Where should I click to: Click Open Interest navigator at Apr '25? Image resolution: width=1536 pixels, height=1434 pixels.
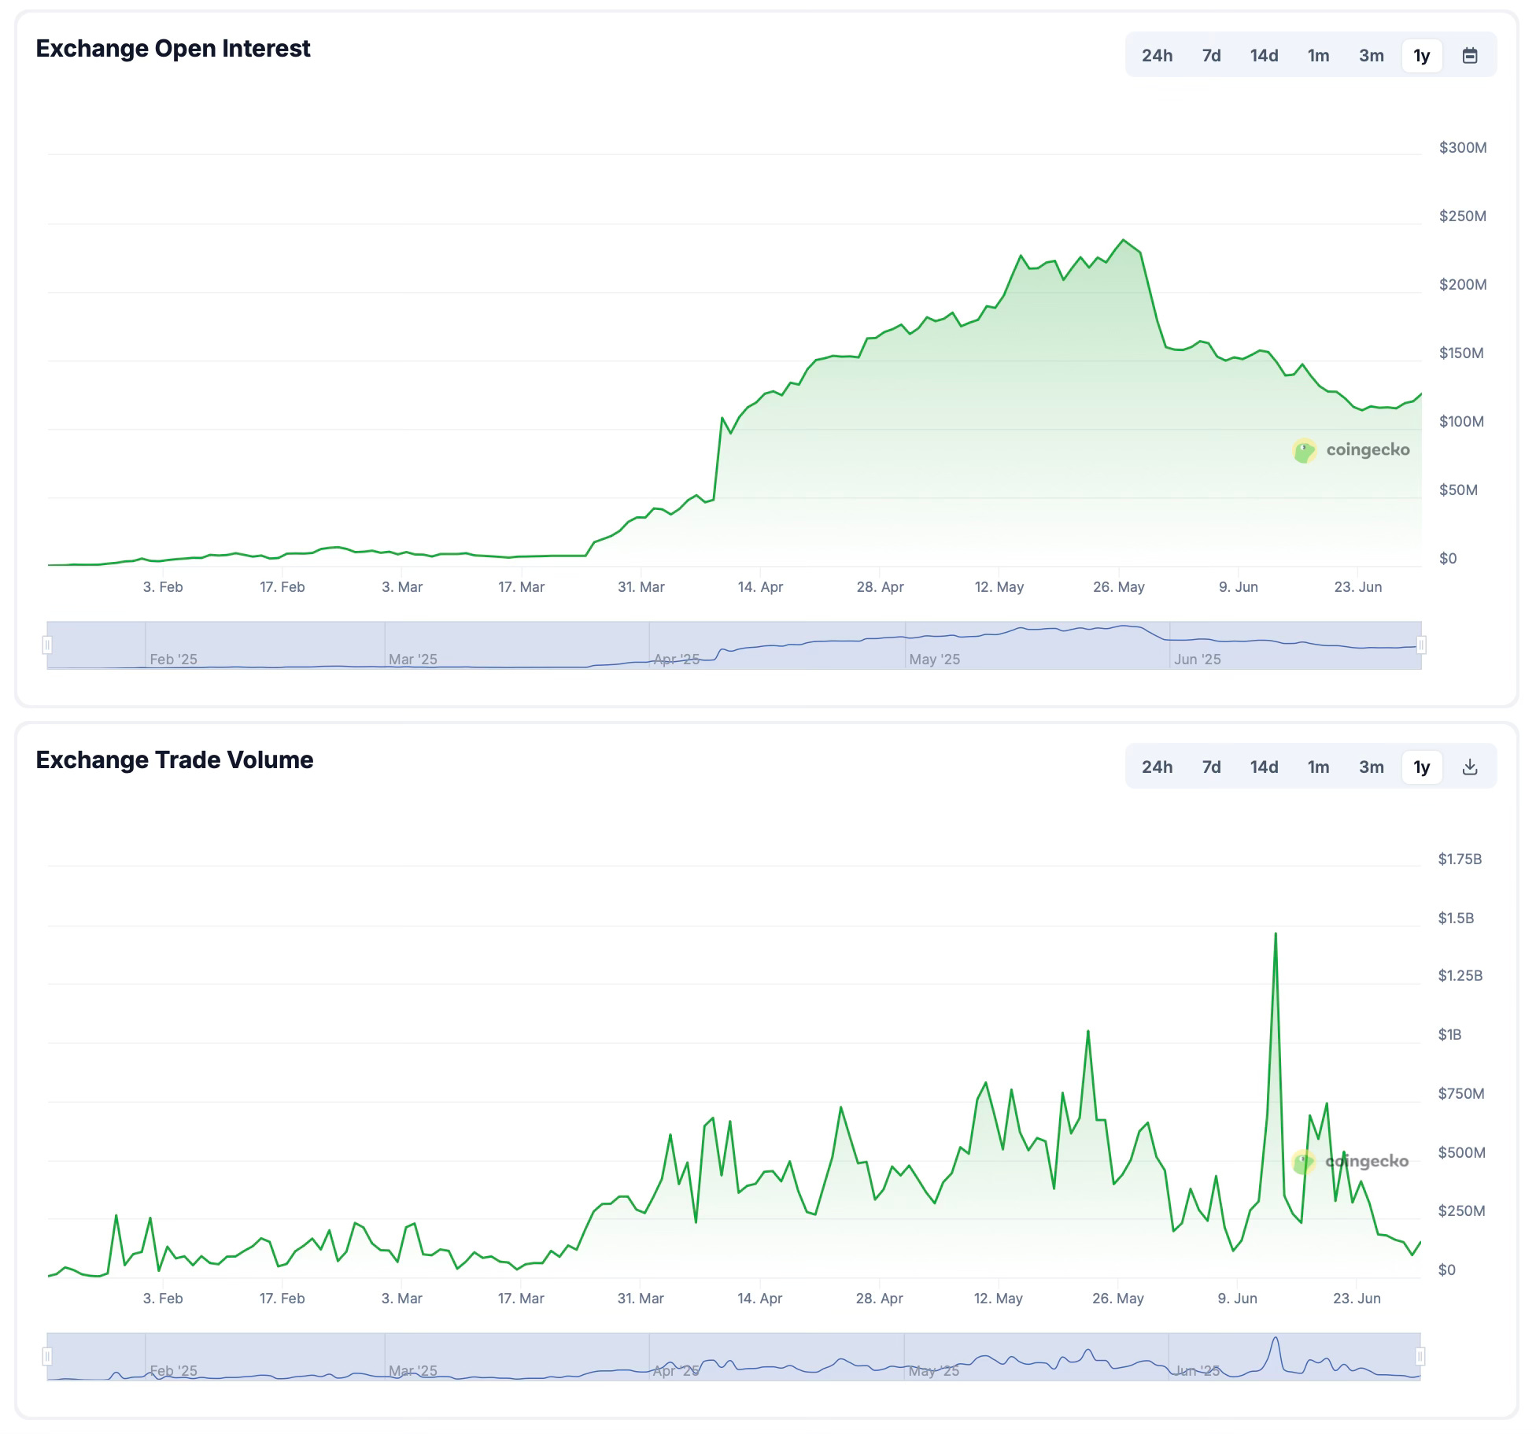tap(676, 659)
